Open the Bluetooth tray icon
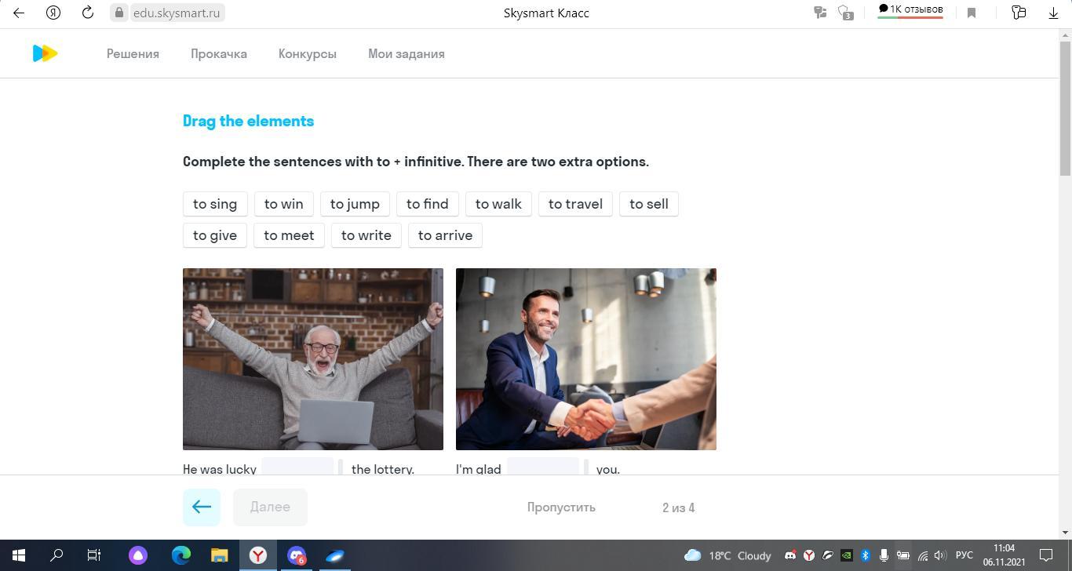The image size is (1072, 571). click(866, 555)
